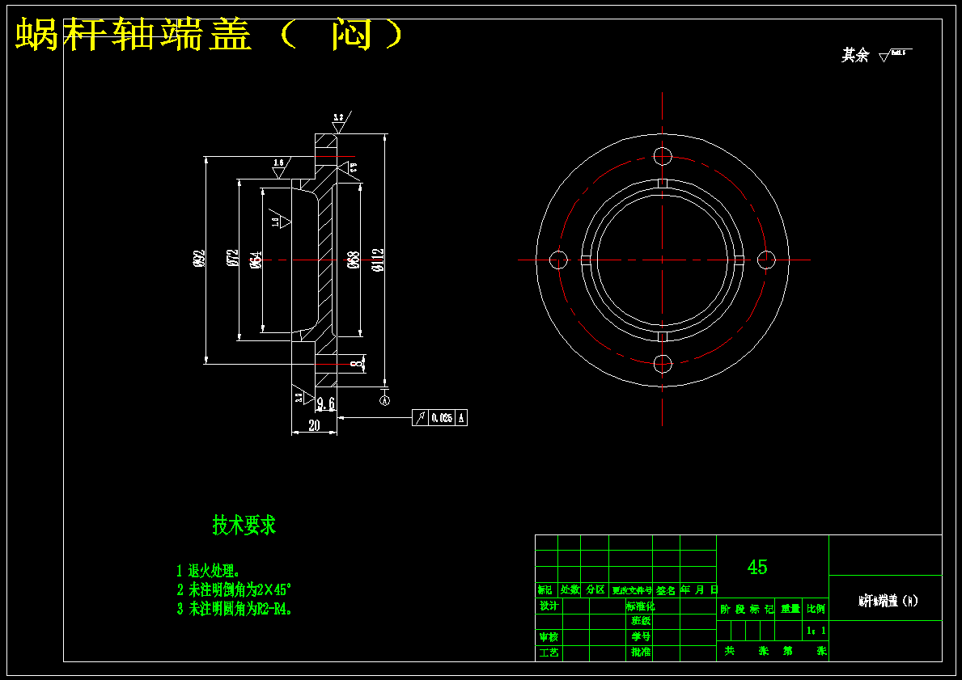Select the 设计 label
The image size is (962, 680).
(549, 606)
